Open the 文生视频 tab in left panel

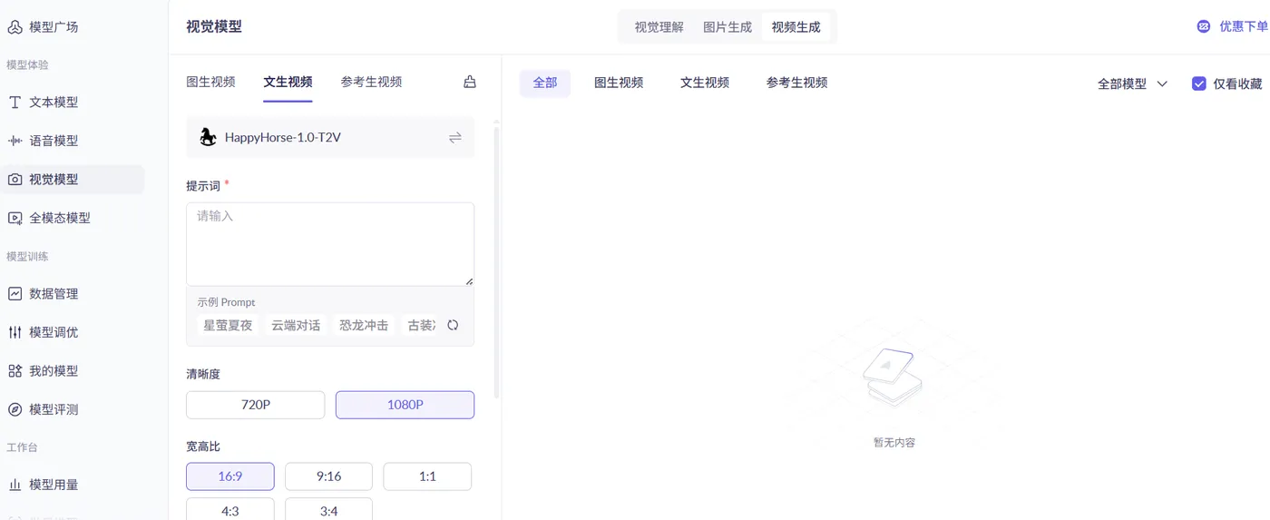pyautogui.click(x=288, y=82)
